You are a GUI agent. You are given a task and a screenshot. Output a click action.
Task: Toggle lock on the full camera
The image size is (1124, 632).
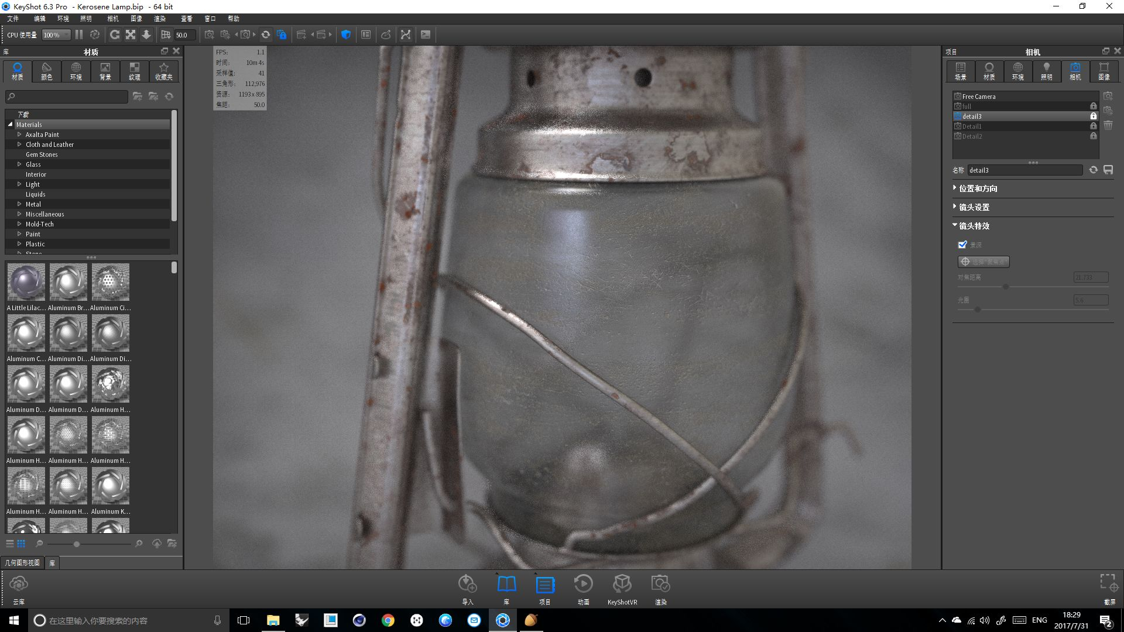click(x=1093, y=107)
